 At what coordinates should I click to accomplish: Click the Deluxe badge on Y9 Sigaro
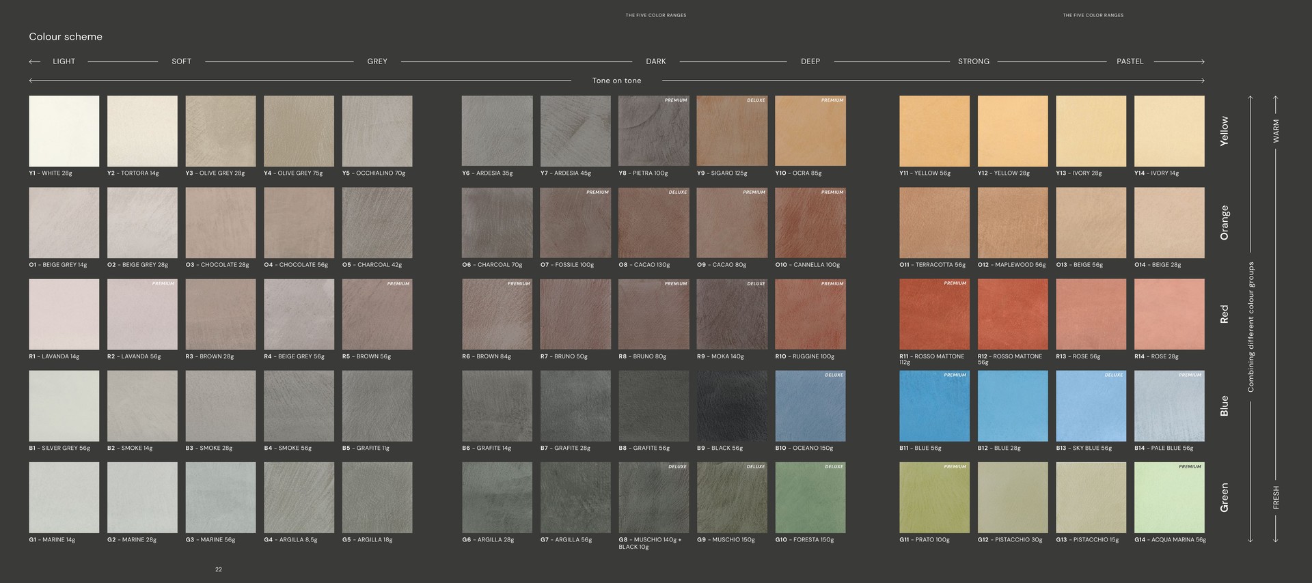756,100
